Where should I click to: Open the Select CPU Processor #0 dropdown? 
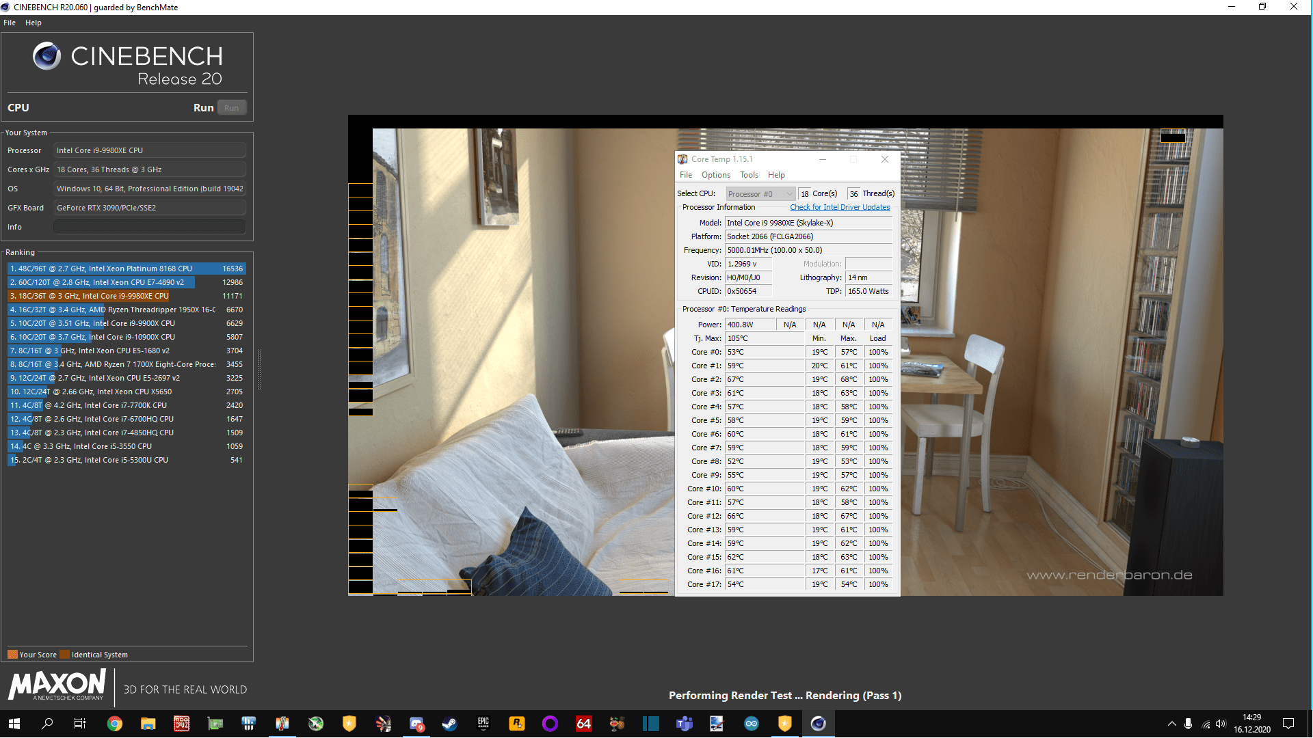(760, 194)
